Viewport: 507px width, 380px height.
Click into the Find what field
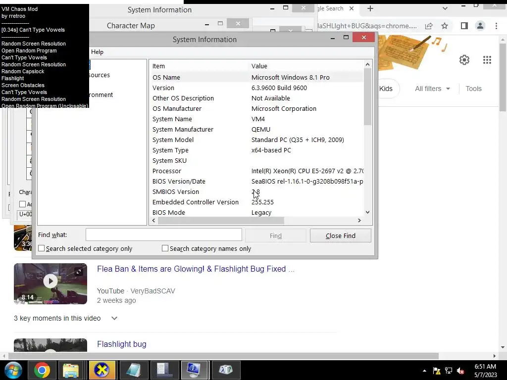click(x=163, y=235)
